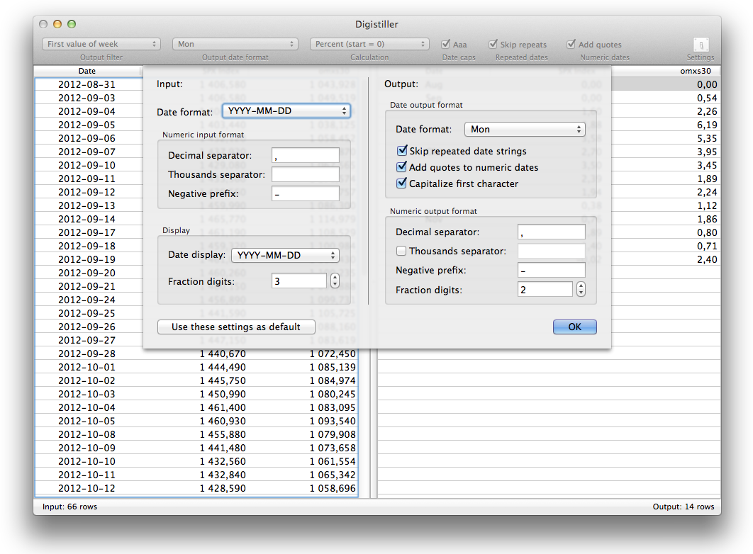Click the output Fraction digits stepper arrows
Image resolution: width=753 pixels, height=554 pixels.
click(581, 289)
